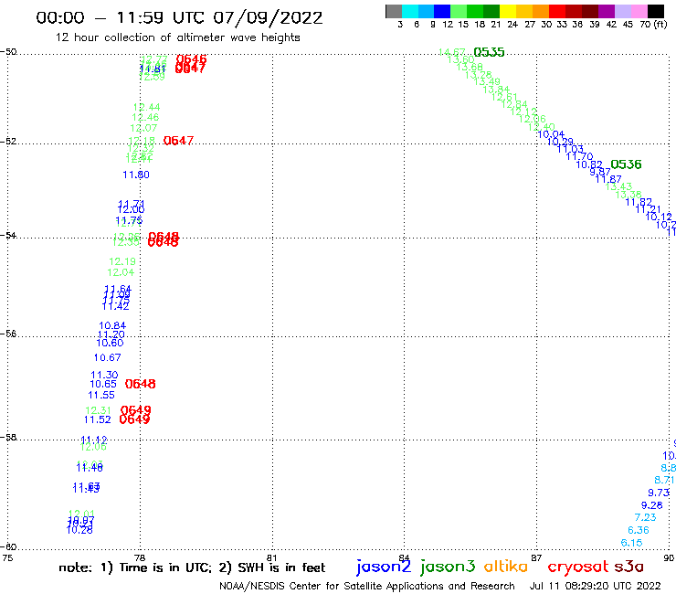Viewport: 676px width, 594px height.
Task: Click the 12.46 wave height value
Action: tap(145, 117)
